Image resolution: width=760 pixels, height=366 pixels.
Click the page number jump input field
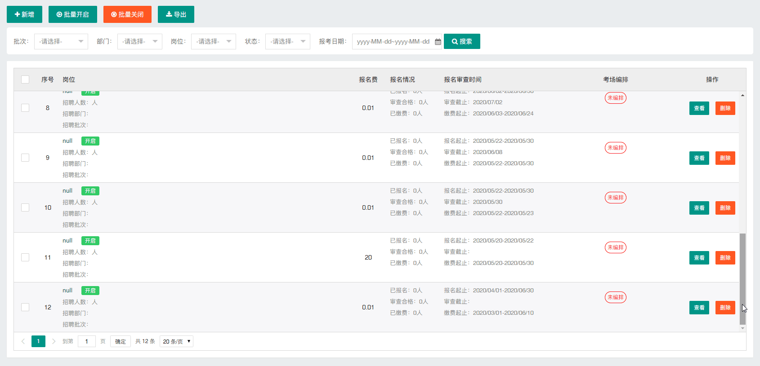(x=87, y=341)
